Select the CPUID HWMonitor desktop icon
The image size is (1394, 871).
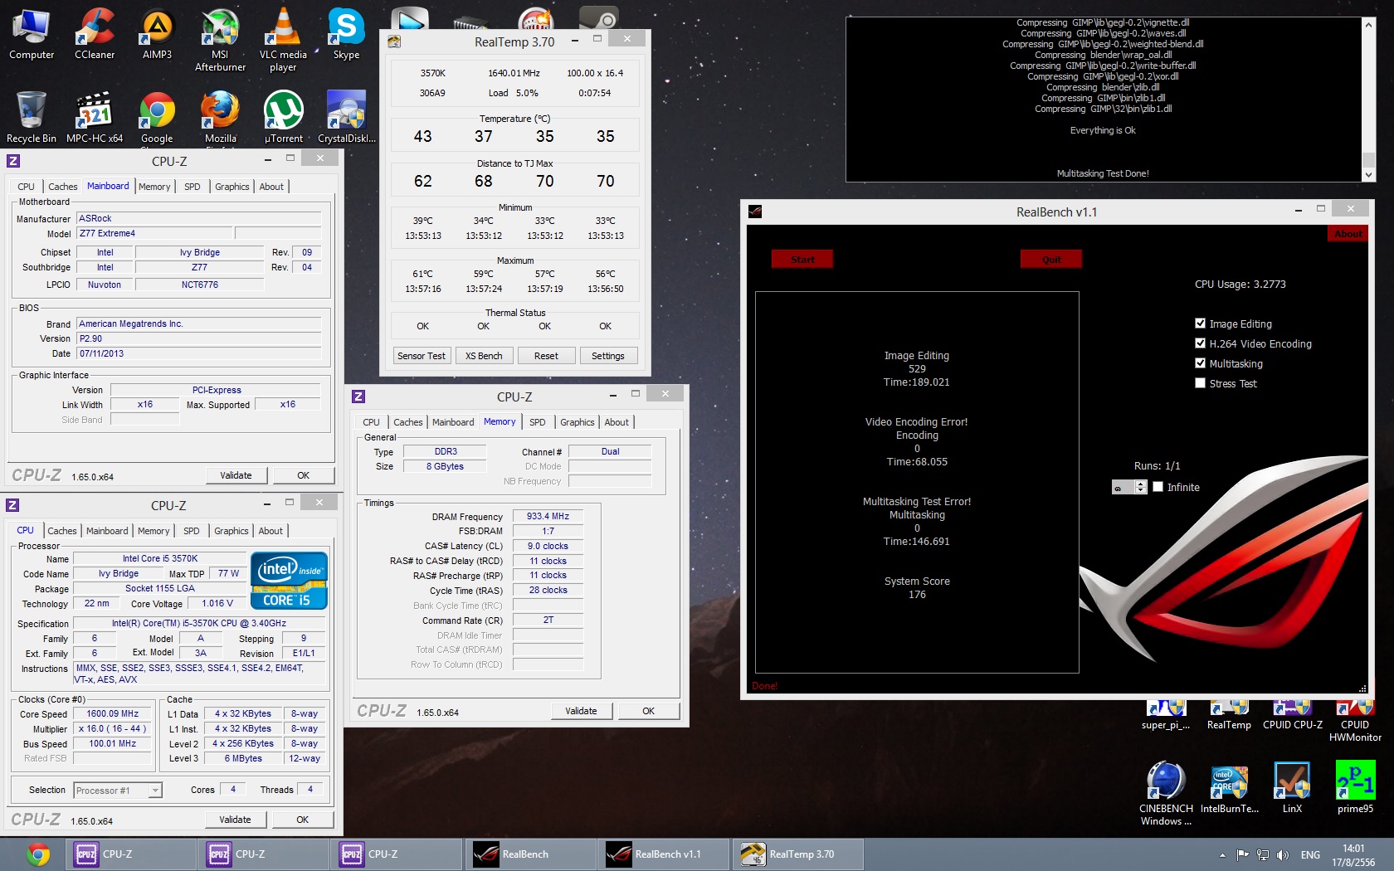[x=1355, y=721]
